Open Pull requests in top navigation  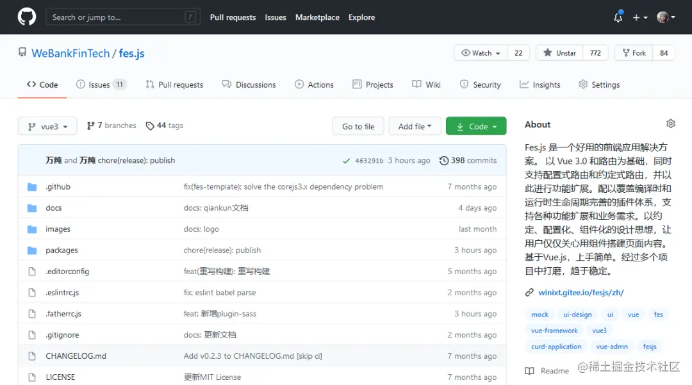tap(233, 17)
